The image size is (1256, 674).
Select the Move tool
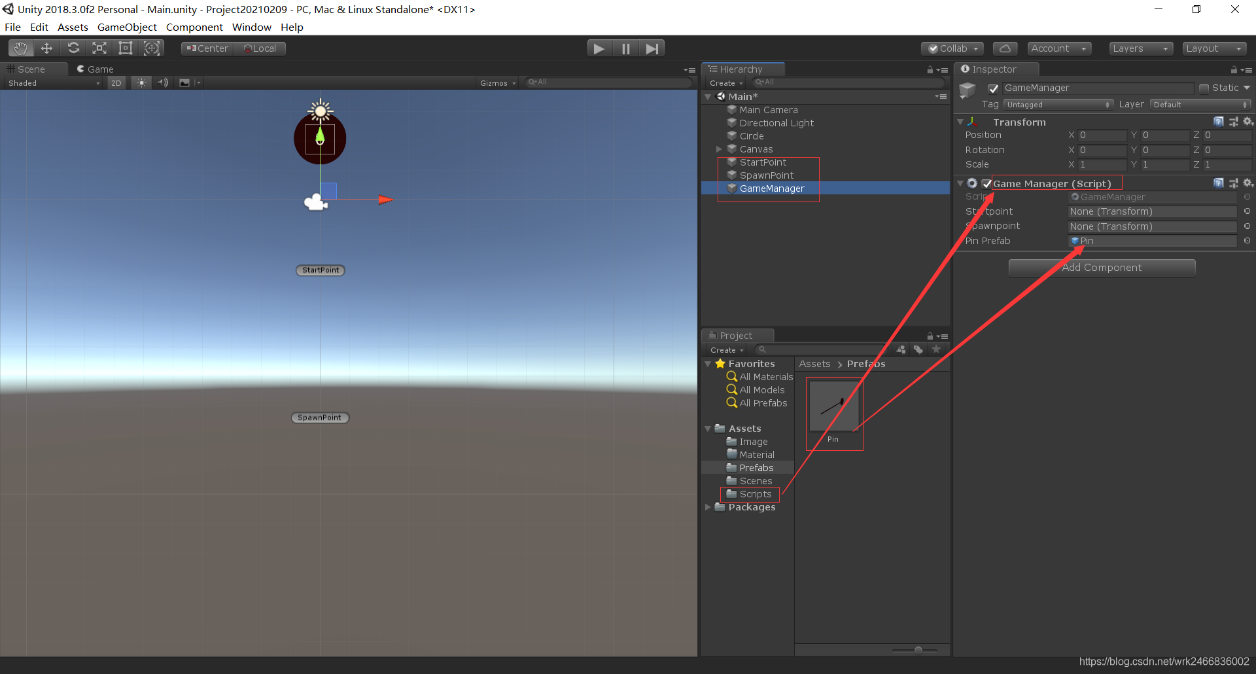pyautogui.click(x=46, y=48)
